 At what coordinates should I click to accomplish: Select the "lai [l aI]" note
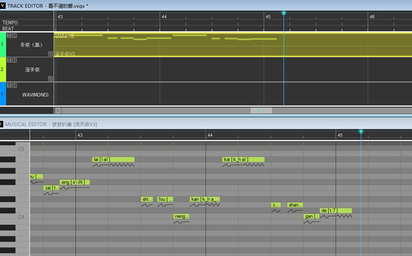coord(113,159)
